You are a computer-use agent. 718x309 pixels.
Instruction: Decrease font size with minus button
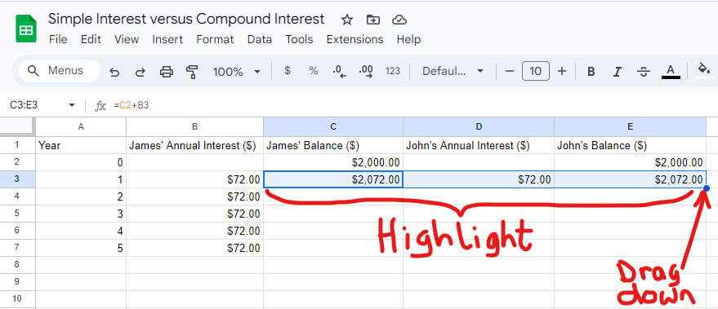510,71
